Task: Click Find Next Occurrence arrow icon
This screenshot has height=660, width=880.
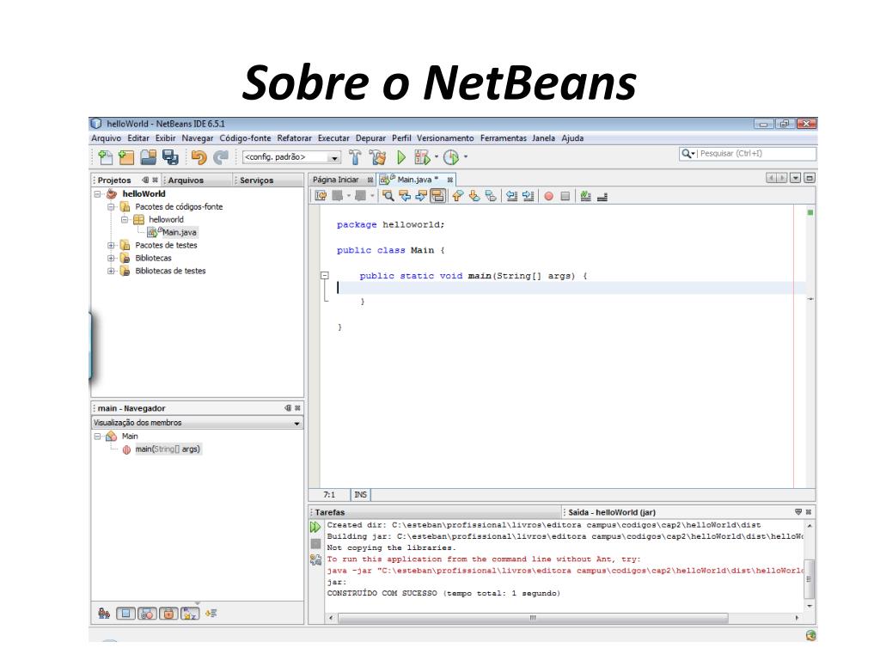Action: tap(421, 196)
